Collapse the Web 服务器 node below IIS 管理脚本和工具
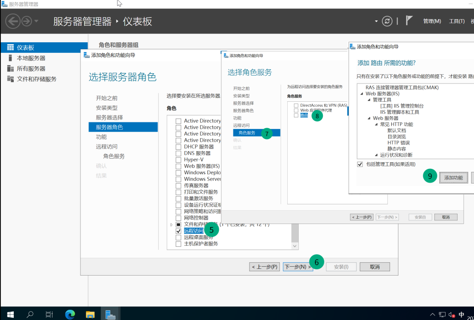 369,118
